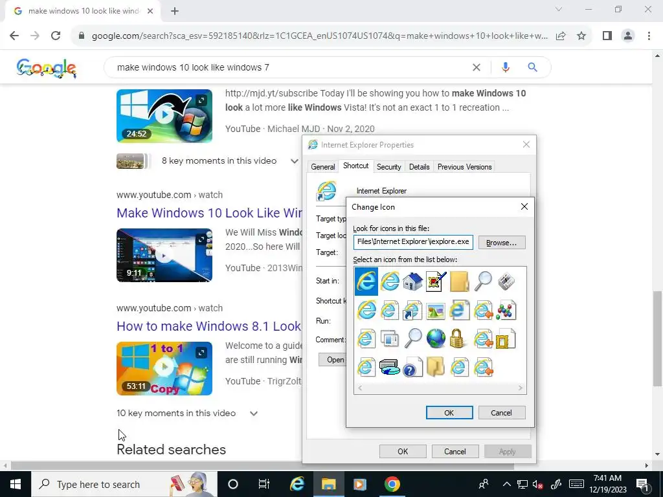Switch to the General tab

coord(322,166)
